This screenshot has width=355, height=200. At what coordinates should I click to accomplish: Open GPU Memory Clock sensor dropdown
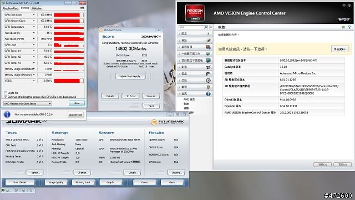click(34, 21)
